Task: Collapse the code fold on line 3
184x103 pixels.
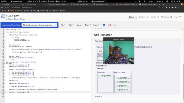Action: tap(5, 32)
